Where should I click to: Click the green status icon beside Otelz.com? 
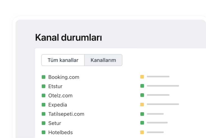pos(43,95)
